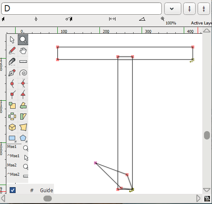
Task: Select the Rectangle shape tool
Action: coord(12,138)
